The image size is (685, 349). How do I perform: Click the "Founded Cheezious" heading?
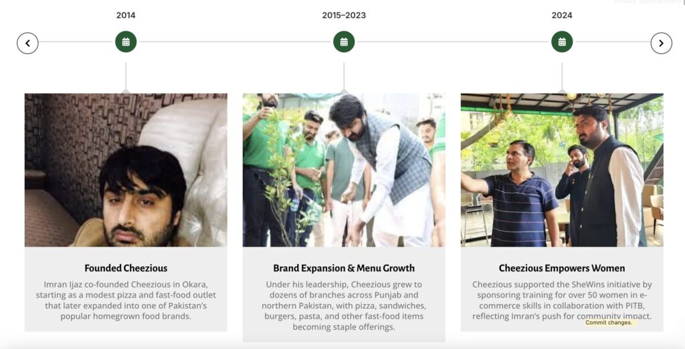pyautogui.click(x=126, y=268)
